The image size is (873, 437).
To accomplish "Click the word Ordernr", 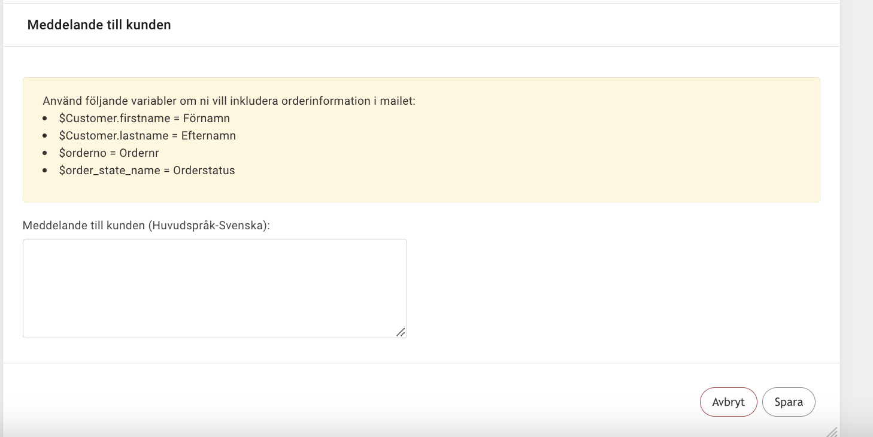I will coord(139,153).
